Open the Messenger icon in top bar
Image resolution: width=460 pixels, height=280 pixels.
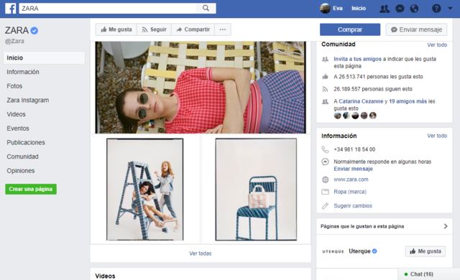coord(400,9)
